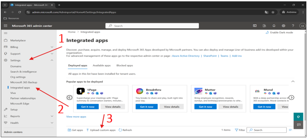
Task: Focus the top admin center Search box
Action: tap(152, 26)
